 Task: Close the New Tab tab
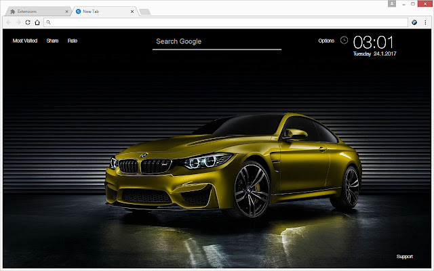click(x=132, y=12)
